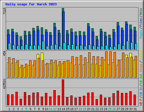Click day 12 on the x-axis
144x112 pixels.
[x=55, y=109]
